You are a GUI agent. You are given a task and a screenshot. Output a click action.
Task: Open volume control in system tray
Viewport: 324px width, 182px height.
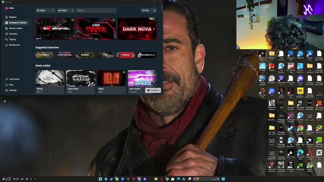pyautogui.click(x=14, y=179)
